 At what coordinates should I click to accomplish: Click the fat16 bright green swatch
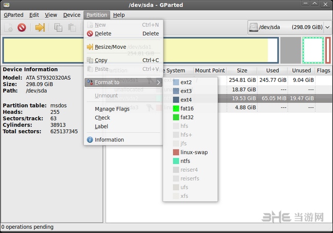(x=176, y=109)
